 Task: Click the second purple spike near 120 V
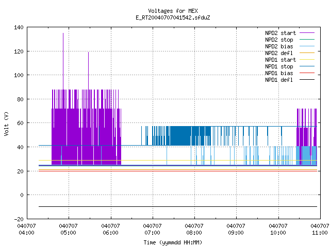click(x=88, y=71)
